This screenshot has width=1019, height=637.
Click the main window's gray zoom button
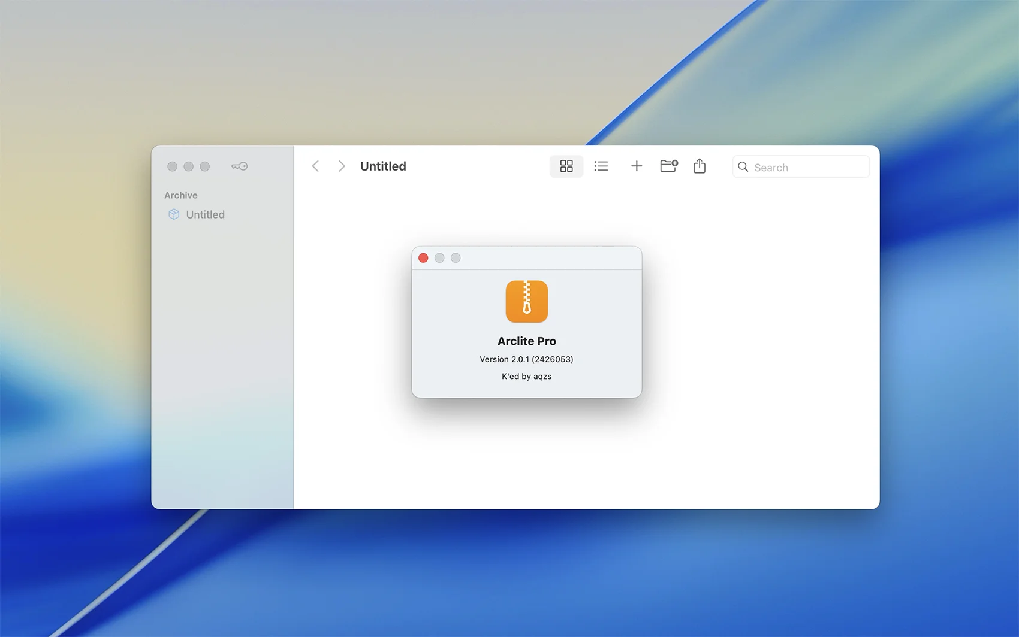[205, 166]
